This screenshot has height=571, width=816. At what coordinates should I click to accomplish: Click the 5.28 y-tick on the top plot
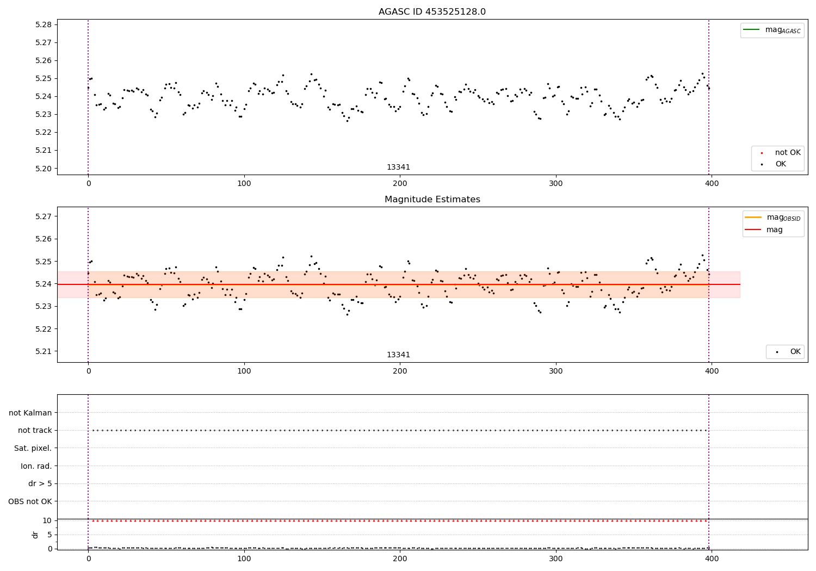(43, 24)
